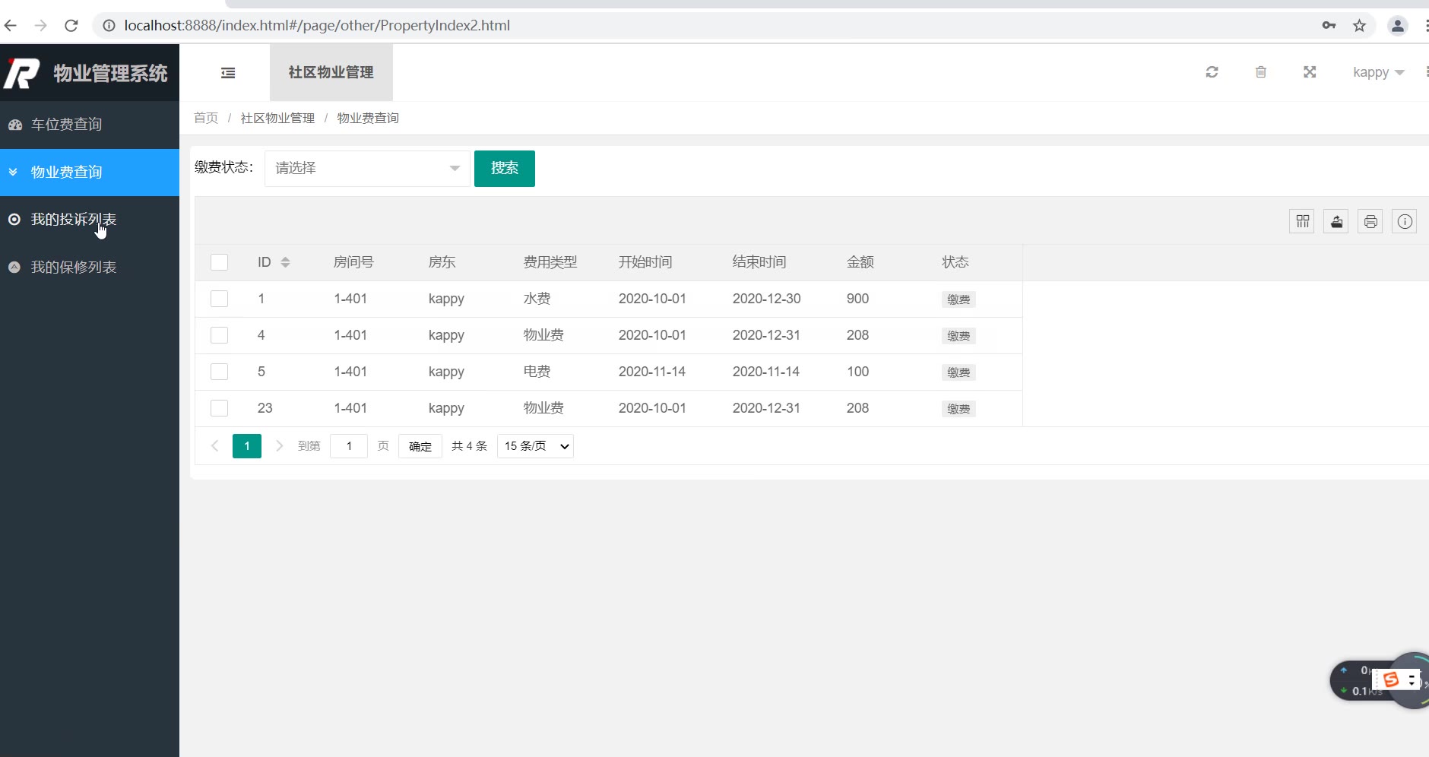Open 我的保修列表 in the sidebar
Viewport: 1429px width, 757px height.
(90, 268)
